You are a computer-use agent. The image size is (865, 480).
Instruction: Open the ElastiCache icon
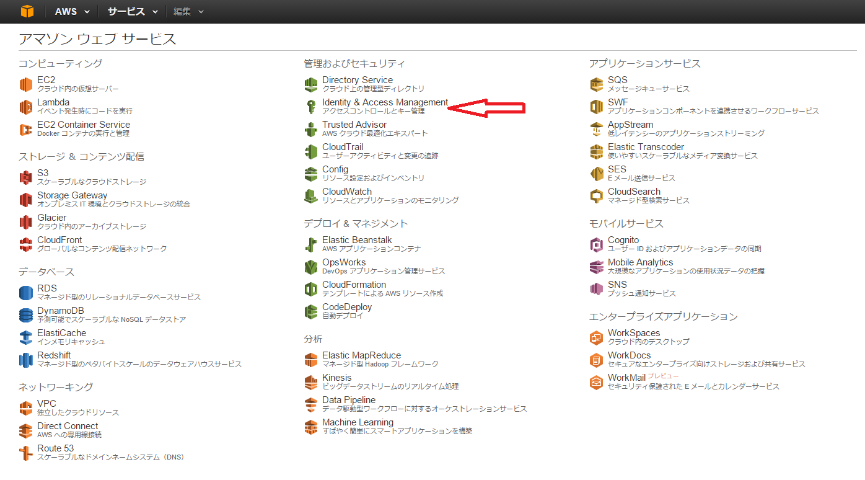tap(25, 337)
